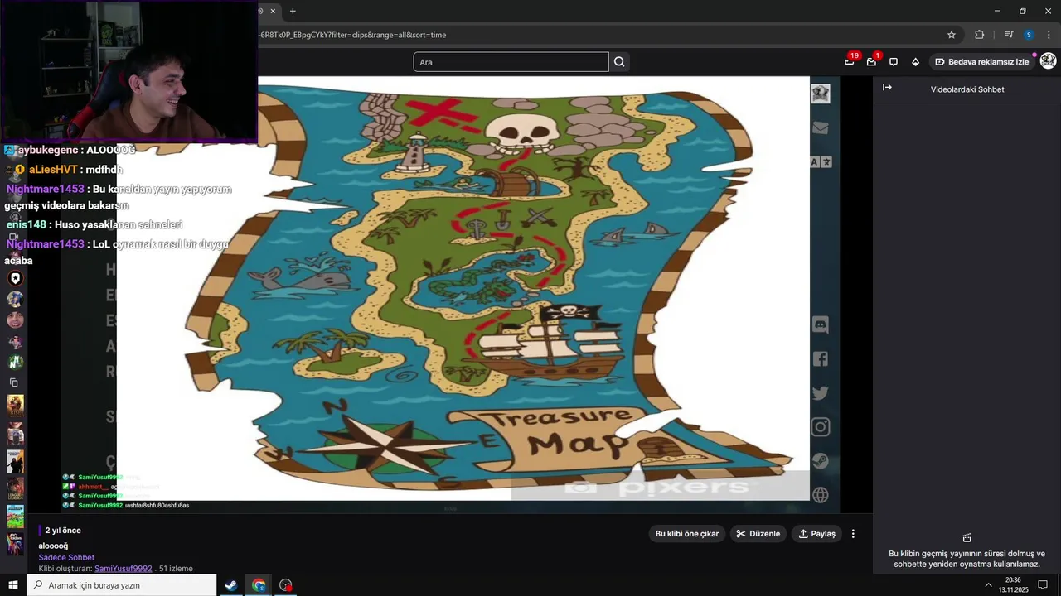Click aLiesHVT chat username
This screenshot has height=596, width=1061.
click(x=52, y=170)
